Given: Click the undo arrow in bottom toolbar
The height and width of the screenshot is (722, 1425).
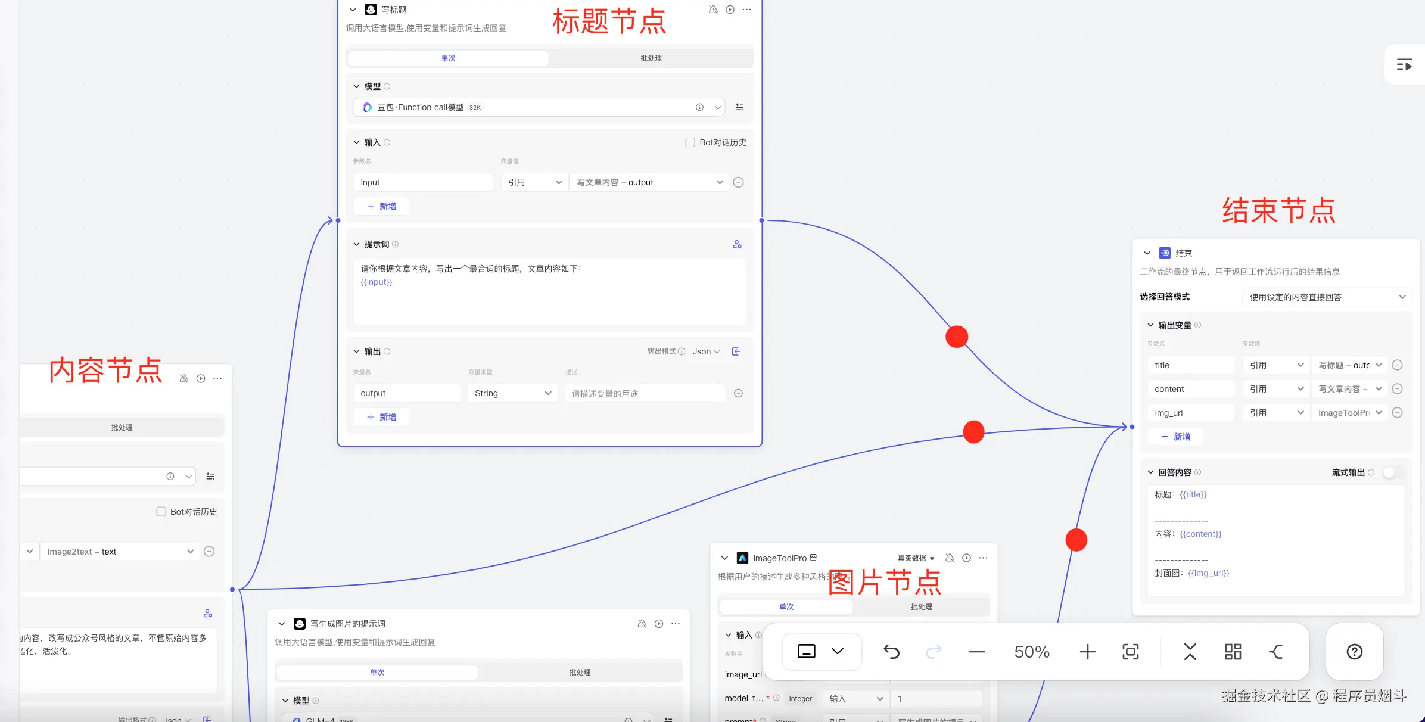Looking at the screenshot, I should (x=891, y=652).
